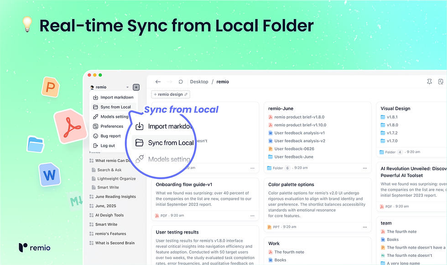
Task: Open AI Design Tools in the sidebar
Action: point(109,215)
